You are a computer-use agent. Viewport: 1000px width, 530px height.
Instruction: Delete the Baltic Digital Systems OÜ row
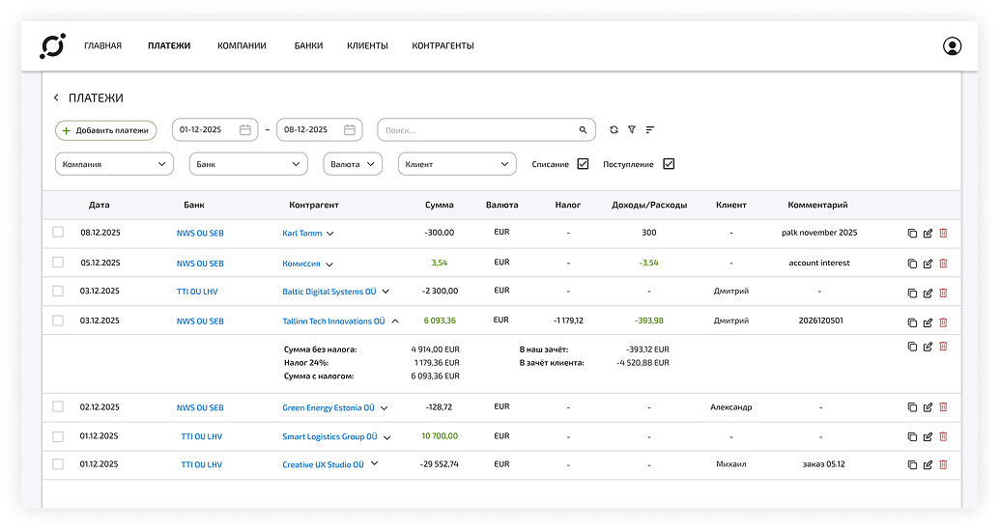click(943, 293)
